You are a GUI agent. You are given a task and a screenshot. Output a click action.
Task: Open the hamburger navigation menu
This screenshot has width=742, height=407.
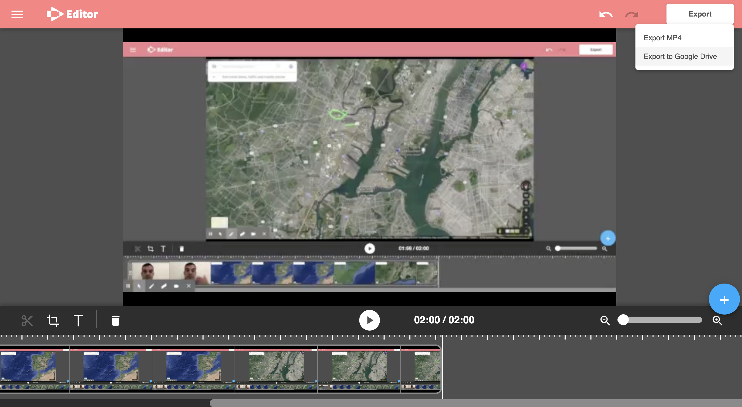(x=17, y=14)
